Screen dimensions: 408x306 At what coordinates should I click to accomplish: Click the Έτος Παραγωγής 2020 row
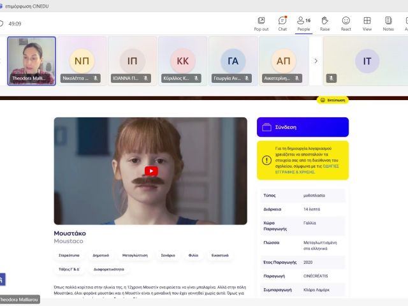303,262
